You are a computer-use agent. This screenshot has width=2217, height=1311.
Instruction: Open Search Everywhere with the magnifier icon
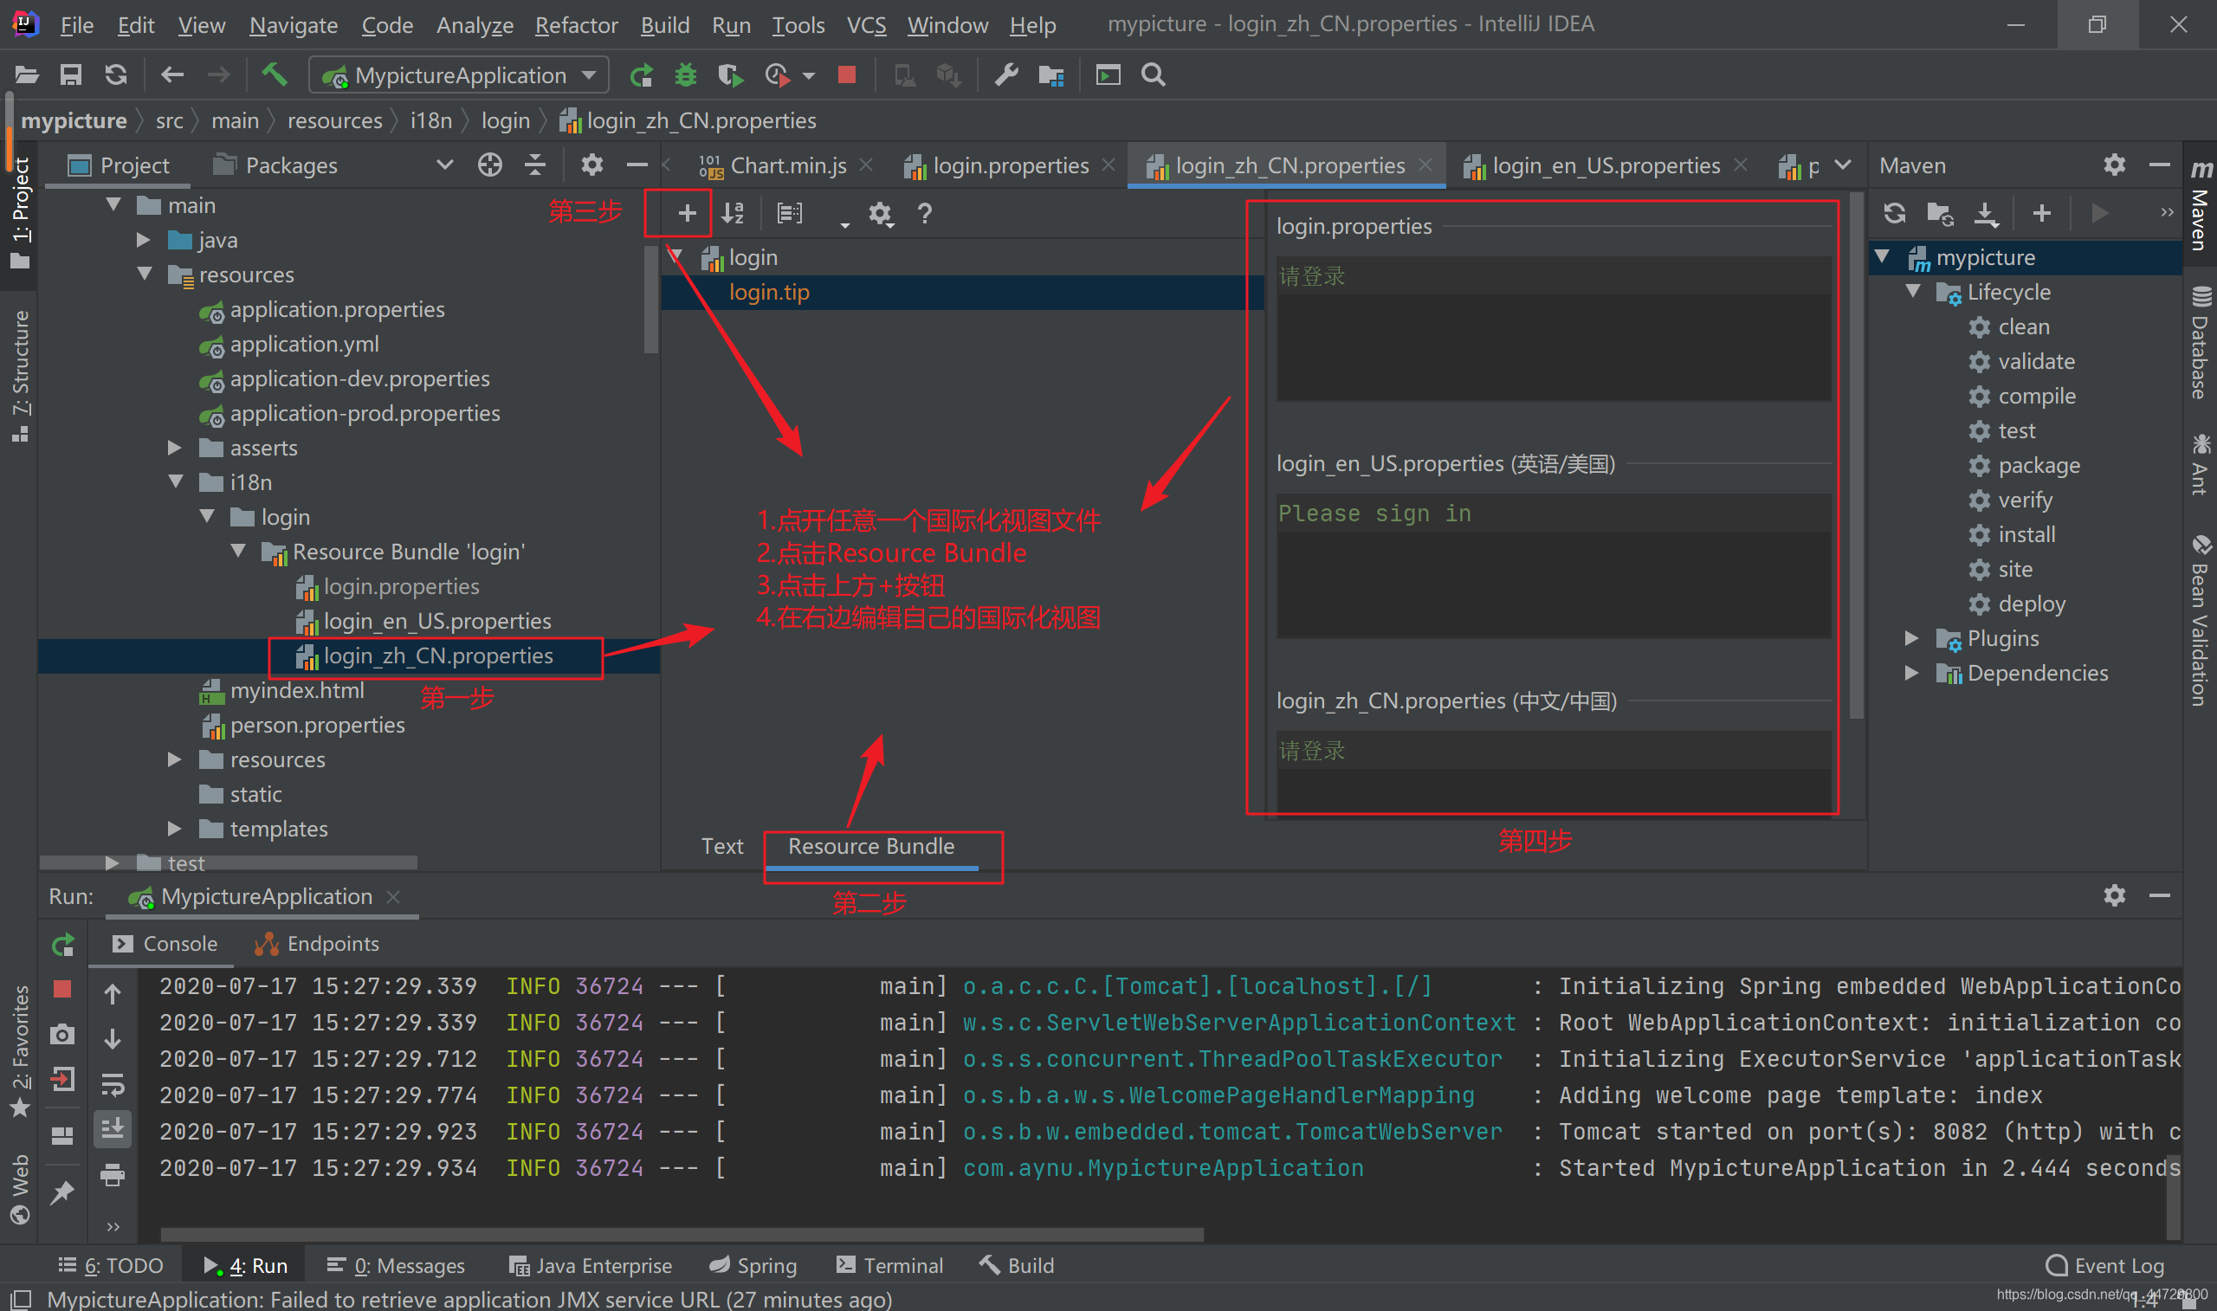click(1153, 75)
